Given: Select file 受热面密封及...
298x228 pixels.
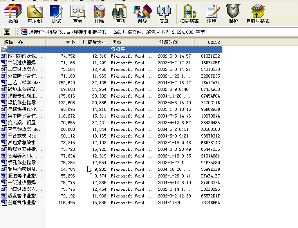Looking at the screenshot, I should click(x=25, y=169).
